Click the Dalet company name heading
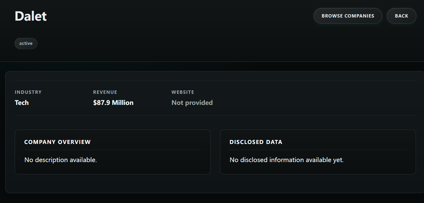Screen dimensions: 424x203 click(31, 16)
